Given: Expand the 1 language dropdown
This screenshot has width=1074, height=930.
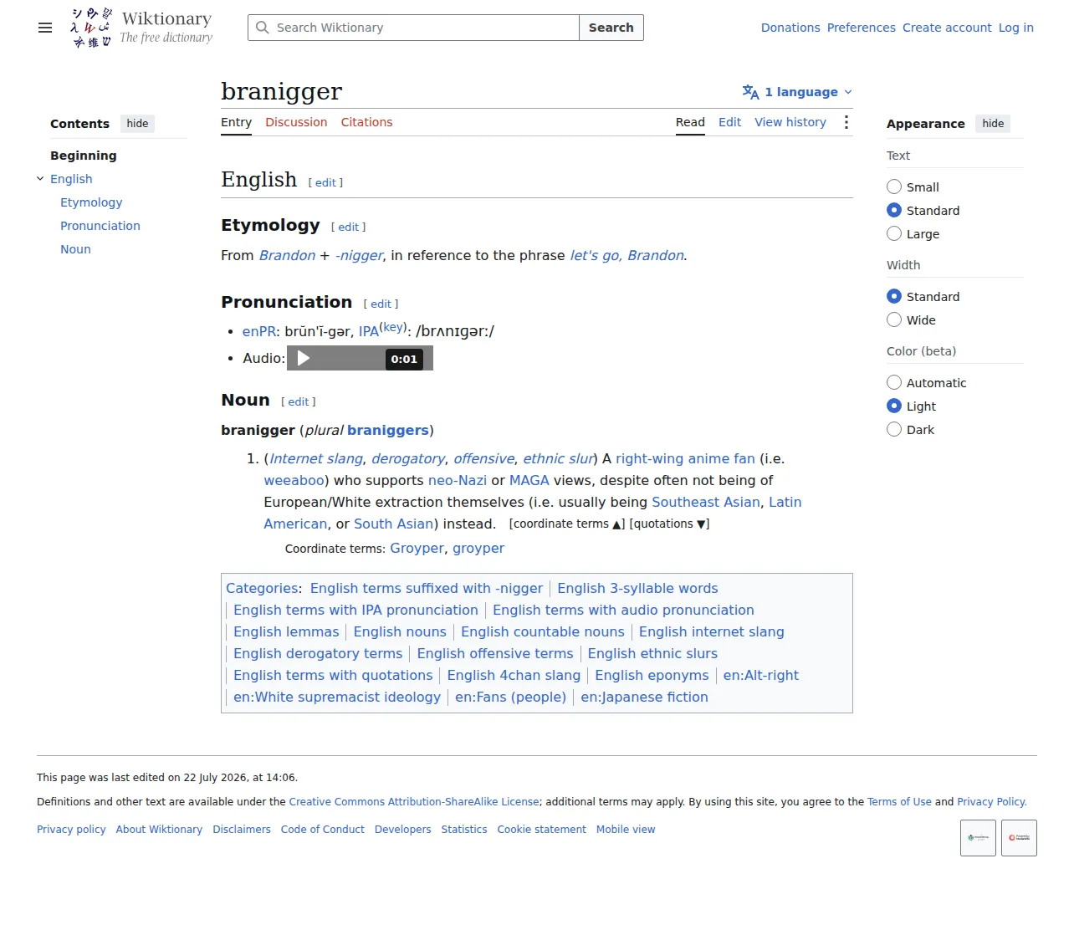Looking at the screenshot, I should (798, 92).
